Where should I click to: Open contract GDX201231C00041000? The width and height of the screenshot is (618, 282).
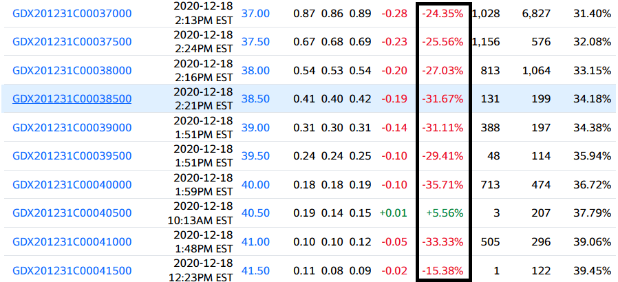click(x=72, y=241)
